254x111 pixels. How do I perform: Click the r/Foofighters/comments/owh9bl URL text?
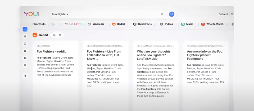point(105,46)
